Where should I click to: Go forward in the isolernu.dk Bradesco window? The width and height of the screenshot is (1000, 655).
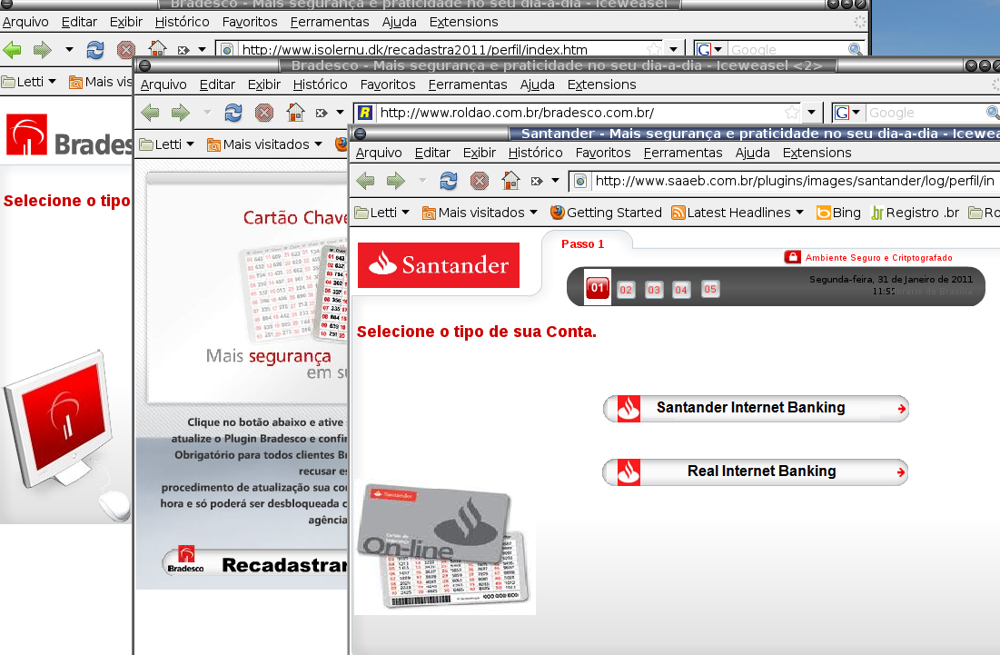point(42,49)
